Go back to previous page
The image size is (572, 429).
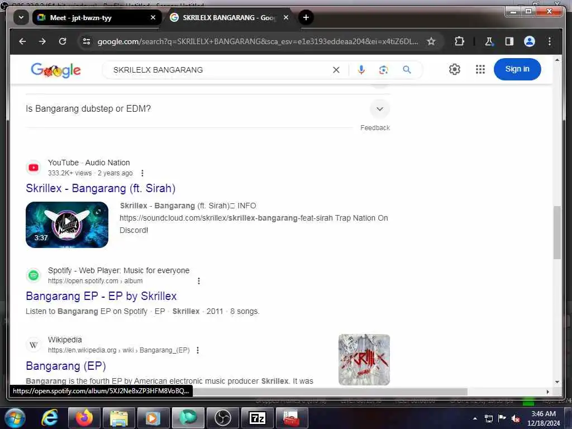22,41
